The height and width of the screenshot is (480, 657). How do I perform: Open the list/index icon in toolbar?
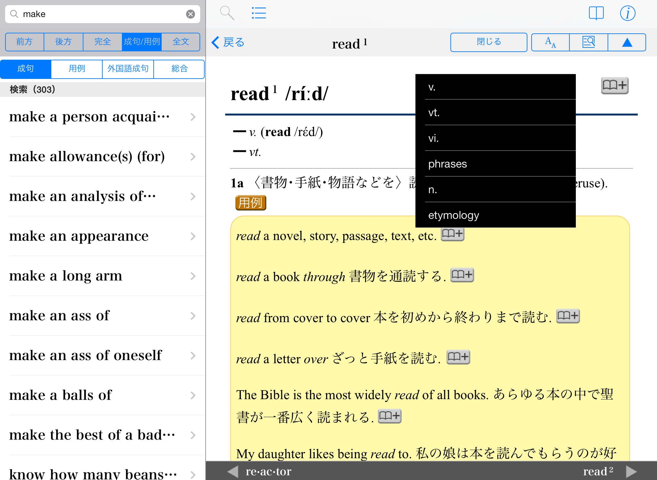point(259,13)
